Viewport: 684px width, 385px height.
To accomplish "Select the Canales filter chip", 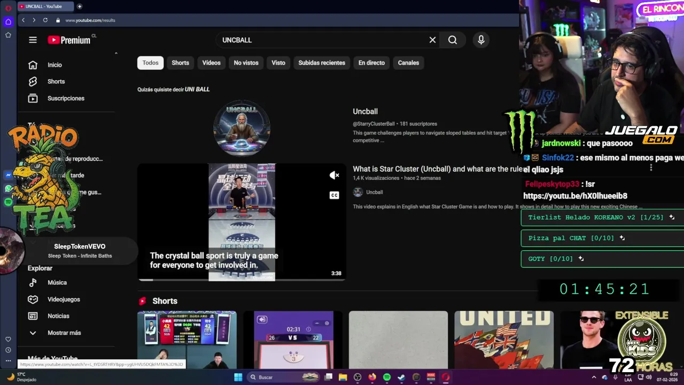I will (408, 63).
